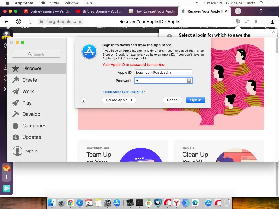Click the Create Apple ID button
Viewport: 279px width, 209px height.
[x=119, y=100]
